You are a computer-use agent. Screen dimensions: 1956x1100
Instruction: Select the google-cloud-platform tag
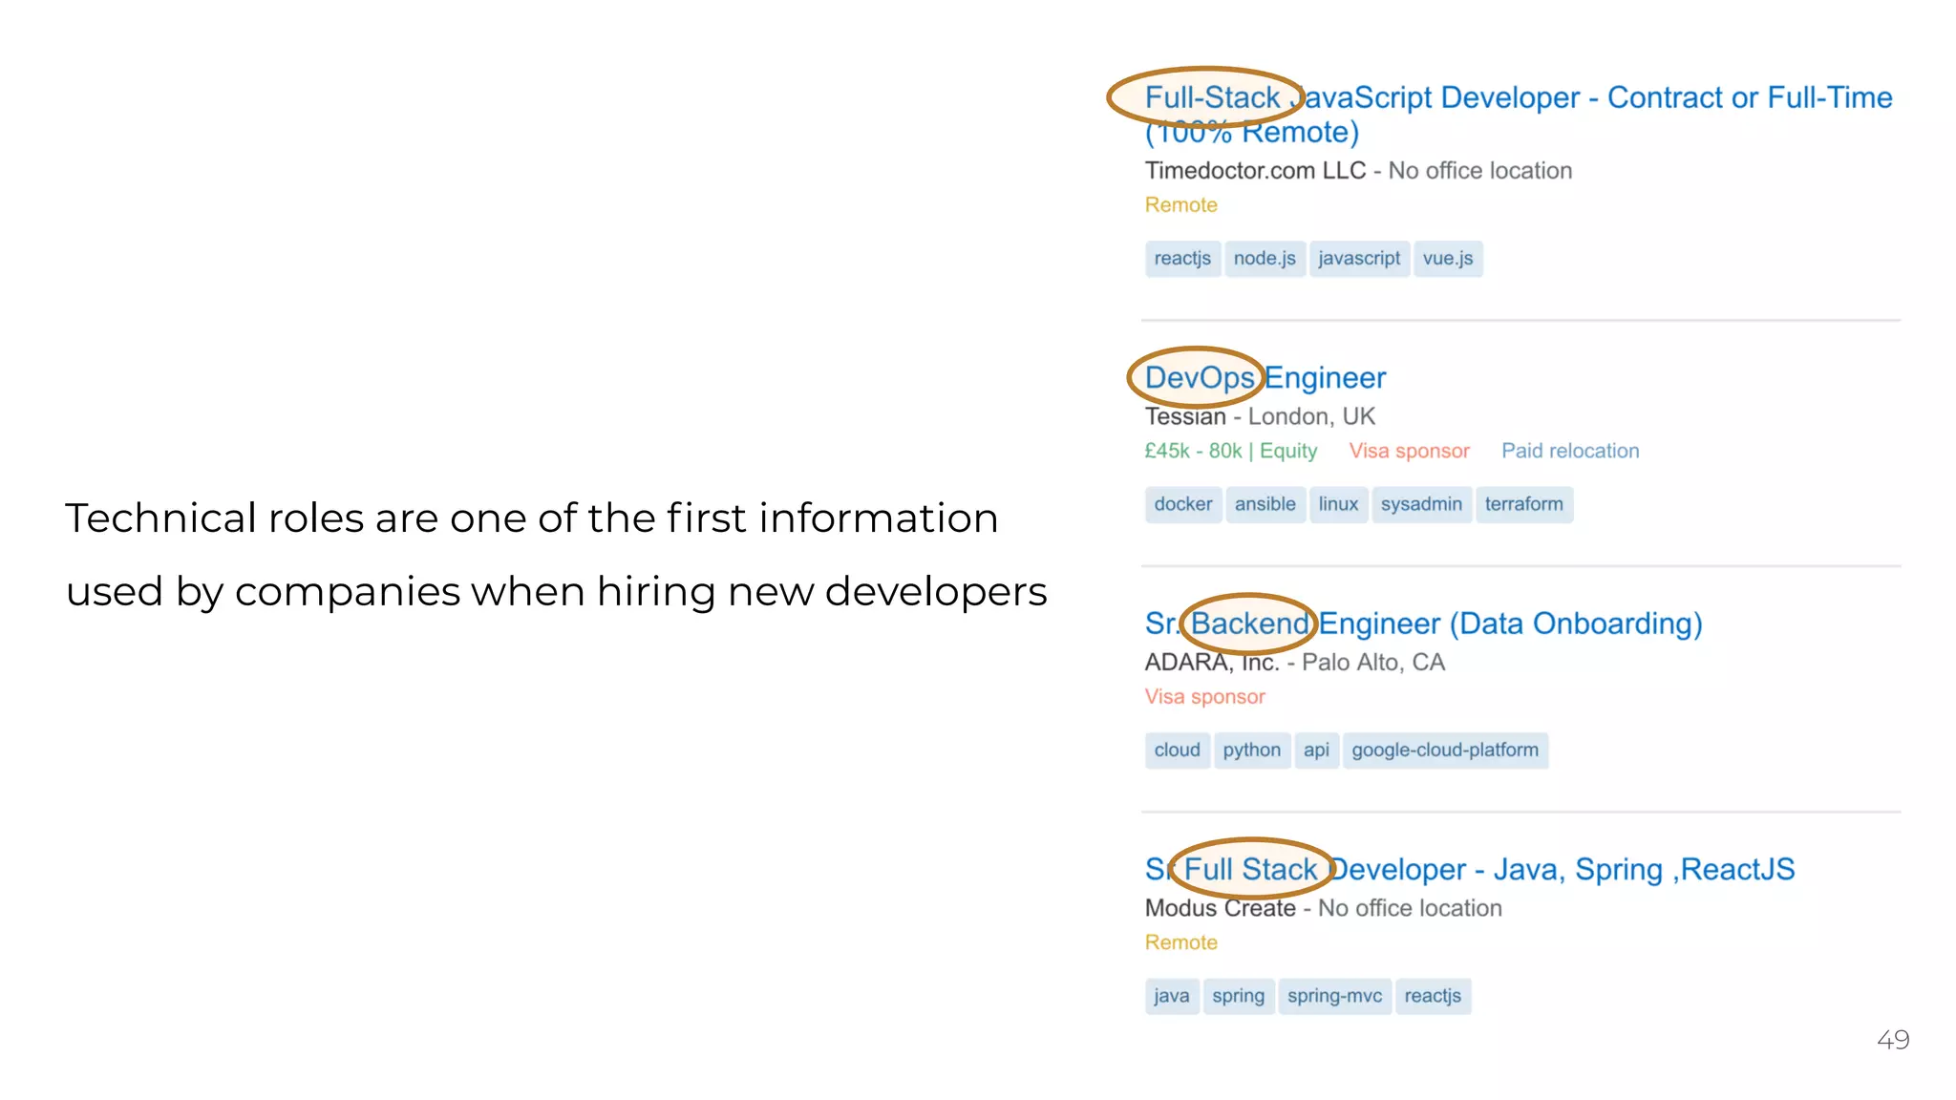tap(1445, 751)
